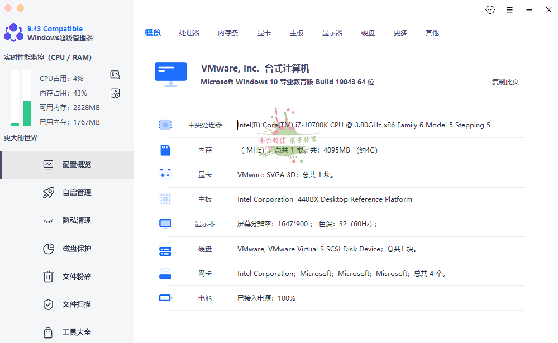The height and width of the screenshot is (343, 558).
Task: Switch to the 处理器 tab
Action: pyautogui.click(x=189, y=33)
